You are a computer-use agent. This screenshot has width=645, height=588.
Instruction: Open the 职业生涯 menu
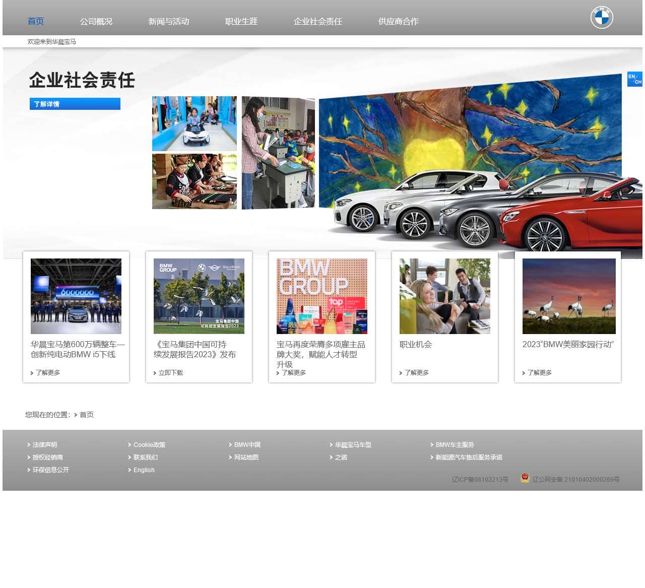tap(241, 21)
